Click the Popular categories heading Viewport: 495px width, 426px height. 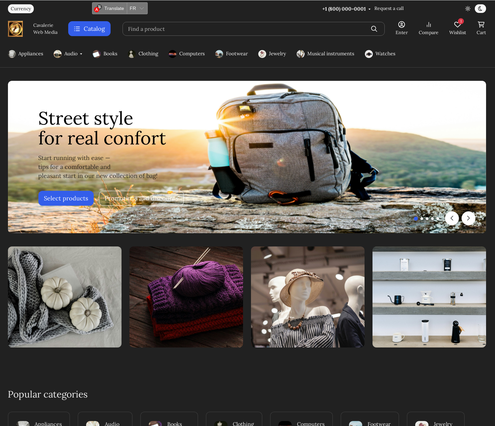coord(48,394)
